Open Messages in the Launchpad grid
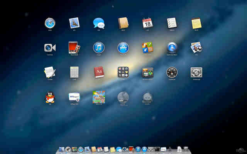Viewport: 247px width, 154px height. click(x=99, y=23)
